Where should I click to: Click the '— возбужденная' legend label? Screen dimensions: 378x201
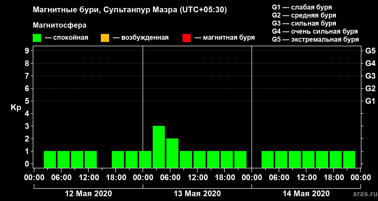click(141, 38)
